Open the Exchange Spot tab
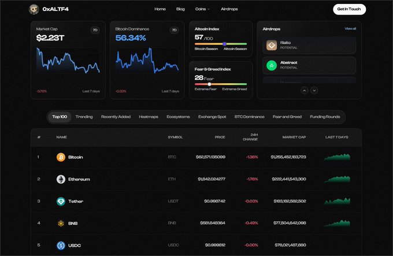 (212, 117)
